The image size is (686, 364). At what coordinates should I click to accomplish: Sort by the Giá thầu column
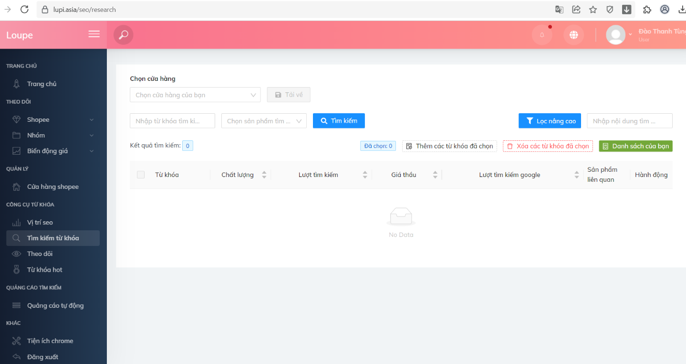(435, 175)
